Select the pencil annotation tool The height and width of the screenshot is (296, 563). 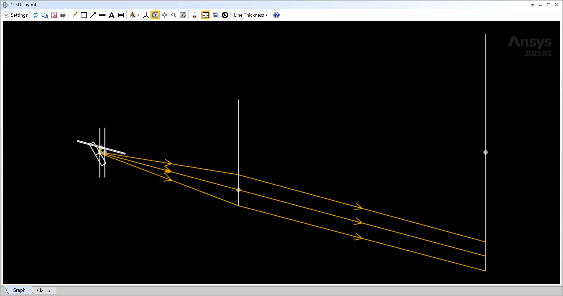pyautogui.click(x=75, y=15)
